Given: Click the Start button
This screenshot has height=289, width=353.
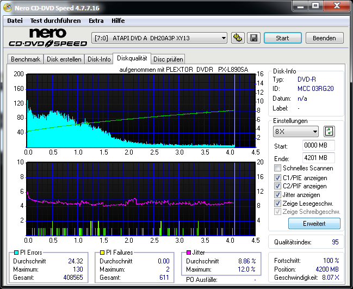Looking at the screenshot, I should (282, 38).
